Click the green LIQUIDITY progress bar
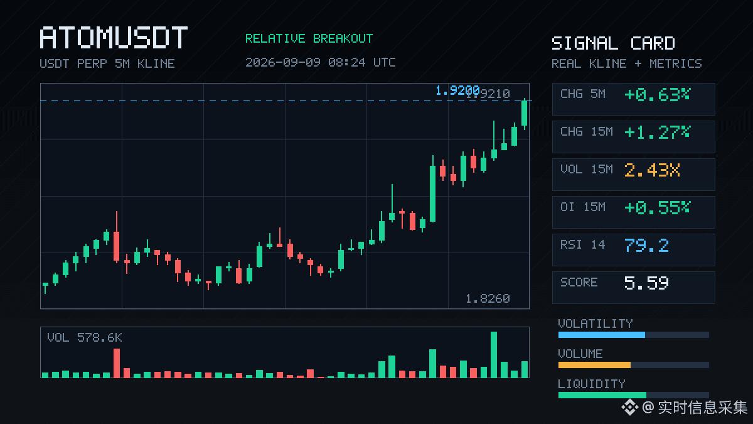This screenshot has height=424, width=753. click(602, 395)
